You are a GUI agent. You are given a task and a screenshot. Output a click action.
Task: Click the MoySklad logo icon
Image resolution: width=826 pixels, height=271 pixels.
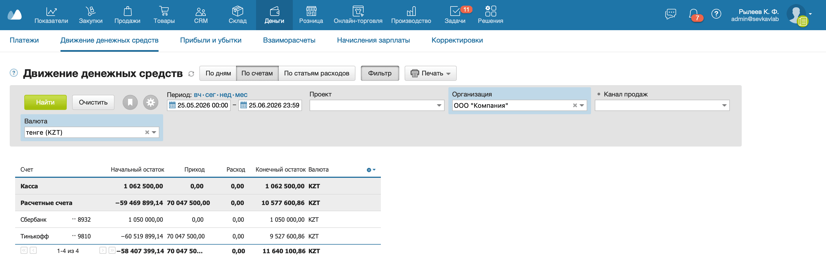[x=14, y=15]
